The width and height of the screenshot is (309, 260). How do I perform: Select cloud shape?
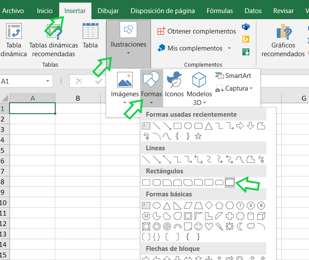251,226
